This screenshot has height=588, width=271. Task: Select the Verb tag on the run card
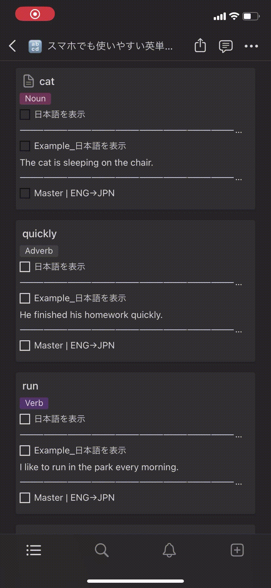click(x=34, y=403)
